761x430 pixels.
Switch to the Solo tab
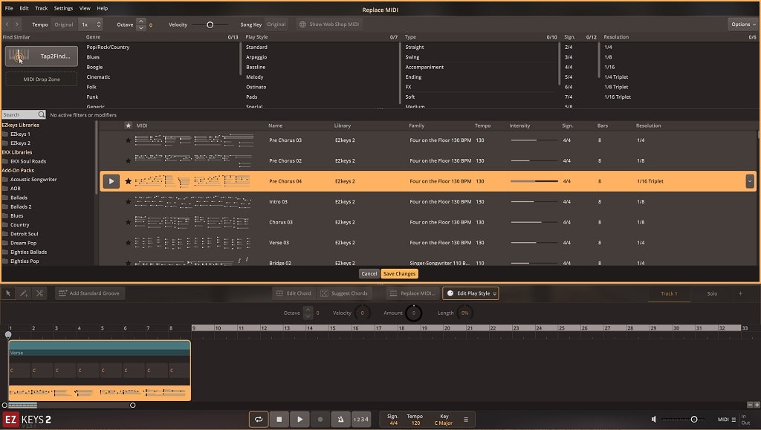712,294
